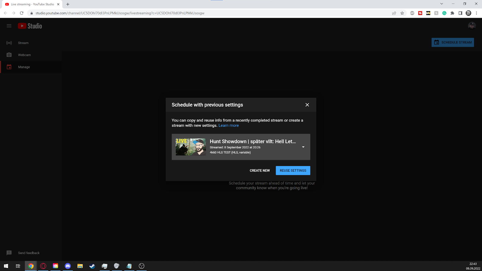
Task: Open Opera browser from the taskbar
Action: 43,266
